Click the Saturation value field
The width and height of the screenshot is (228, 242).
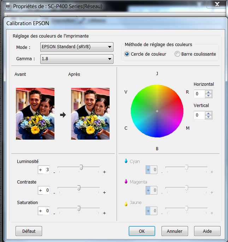[x=44, y=211]
